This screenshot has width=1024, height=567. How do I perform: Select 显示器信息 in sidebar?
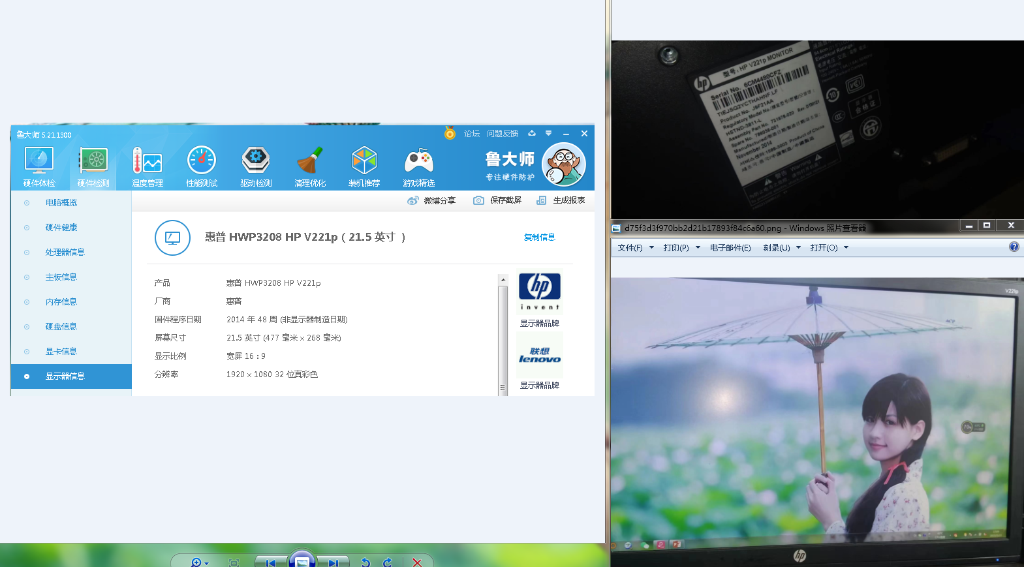click(71, 376)
